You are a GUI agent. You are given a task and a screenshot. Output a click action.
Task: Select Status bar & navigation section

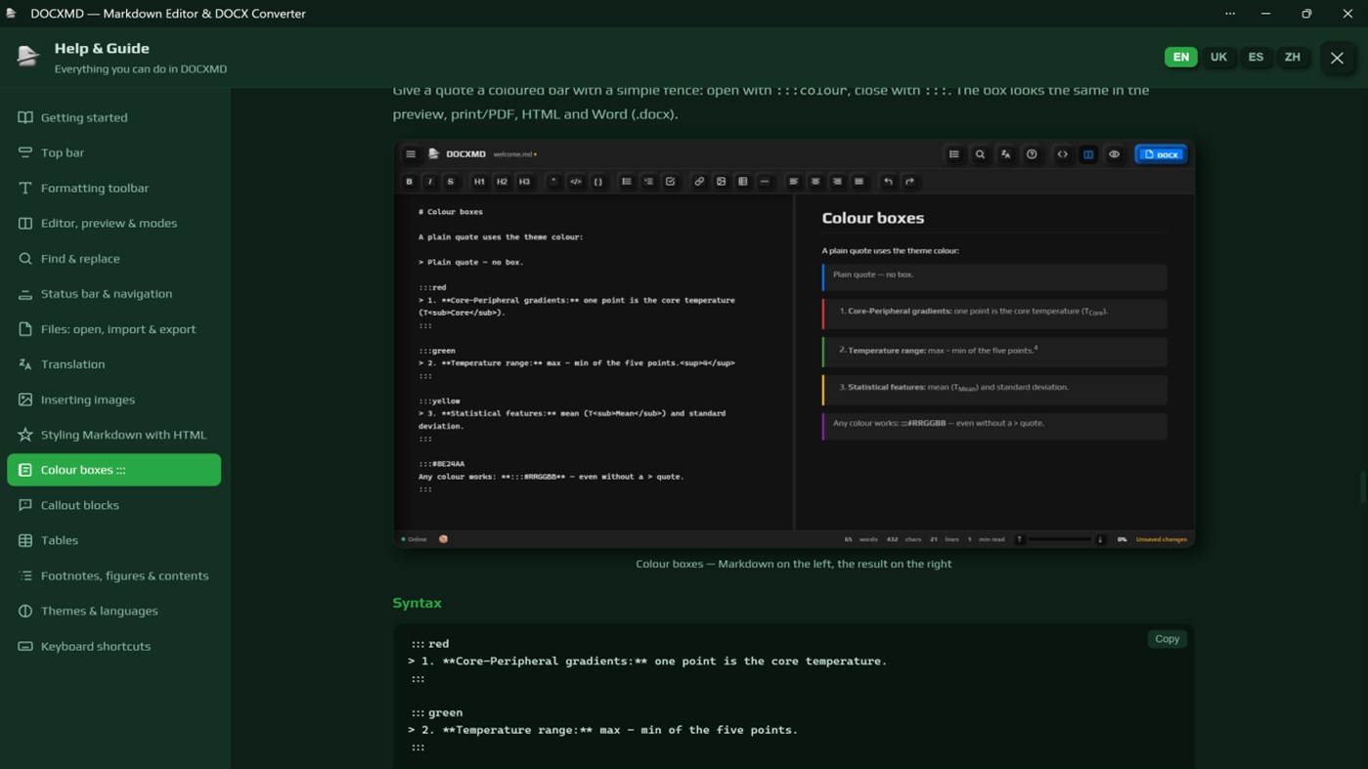(113, 293)
